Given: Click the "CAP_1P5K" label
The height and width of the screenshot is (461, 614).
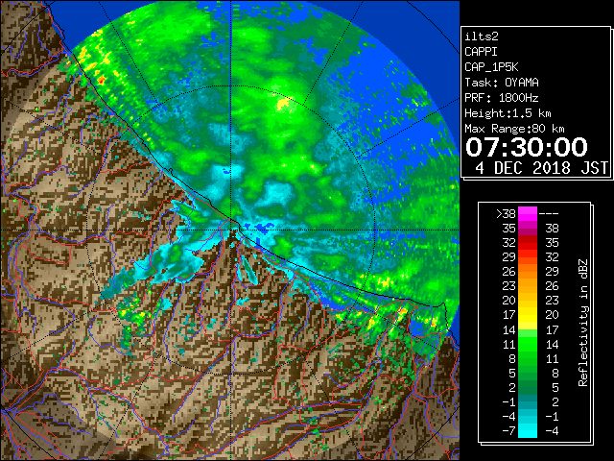Looking at the screenshot, I should click(491, 67).
